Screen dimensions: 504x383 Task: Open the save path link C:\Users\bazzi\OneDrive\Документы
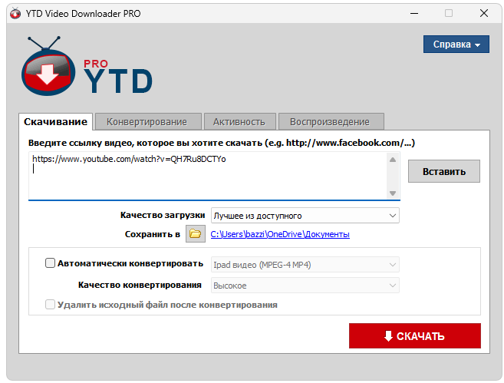coord(280,234)
